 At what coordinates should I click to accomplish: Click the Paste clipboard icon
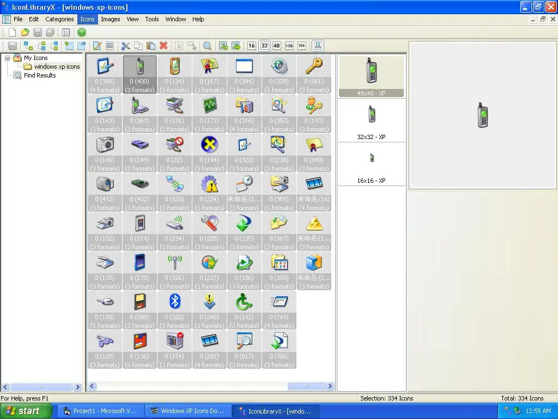click(x=151, y=46)
